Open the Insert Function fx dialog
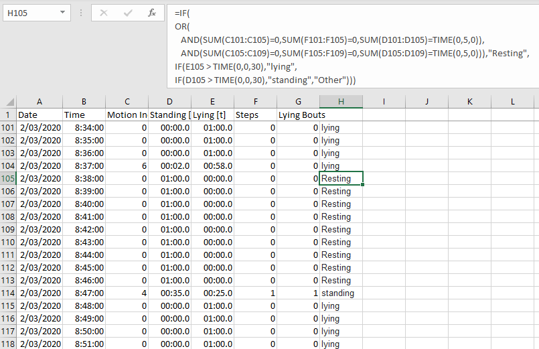 pyautogui.click(x=151, y=13)
